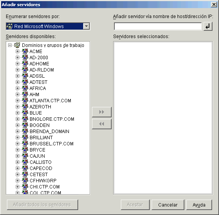Click the BRYCE domain icon
219x215 pixels.
(25, 150)
